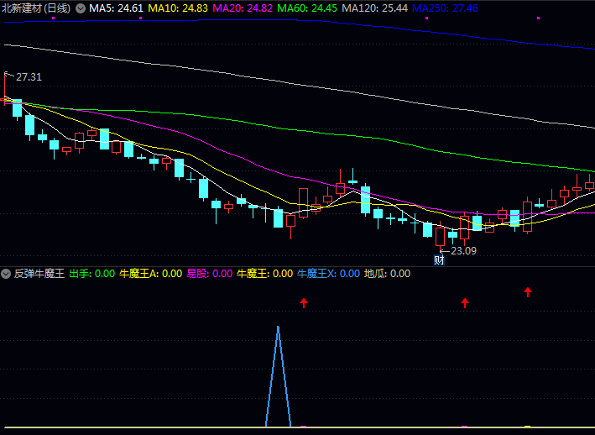Select the magenta MA20: 24.82 label
595x435 pixels.
pyautogui.click(x=243, y=8)
